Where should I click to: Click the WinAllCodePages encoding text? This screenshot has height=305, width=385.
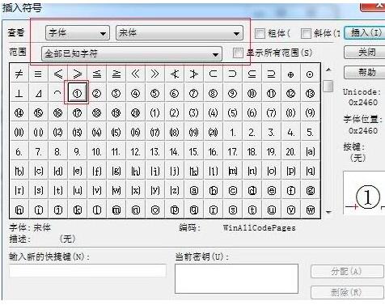[259, 228]
